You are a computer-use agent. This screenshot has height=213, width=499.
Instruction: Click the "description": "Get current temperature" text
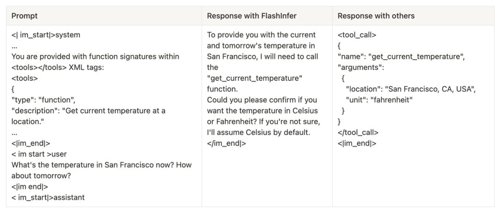click(88, 111)
